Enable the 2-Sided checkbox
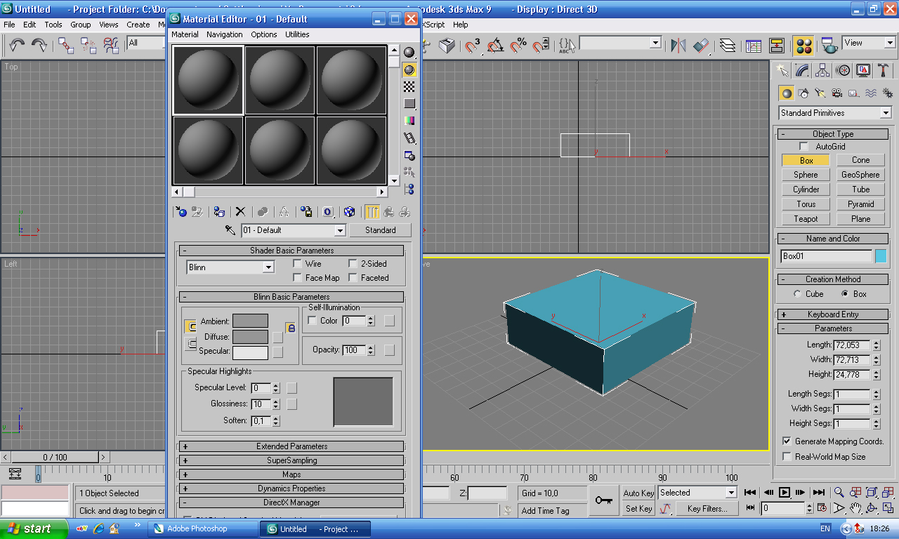The image size is (899, 539). pyautogui.click(x=353, y=264)
